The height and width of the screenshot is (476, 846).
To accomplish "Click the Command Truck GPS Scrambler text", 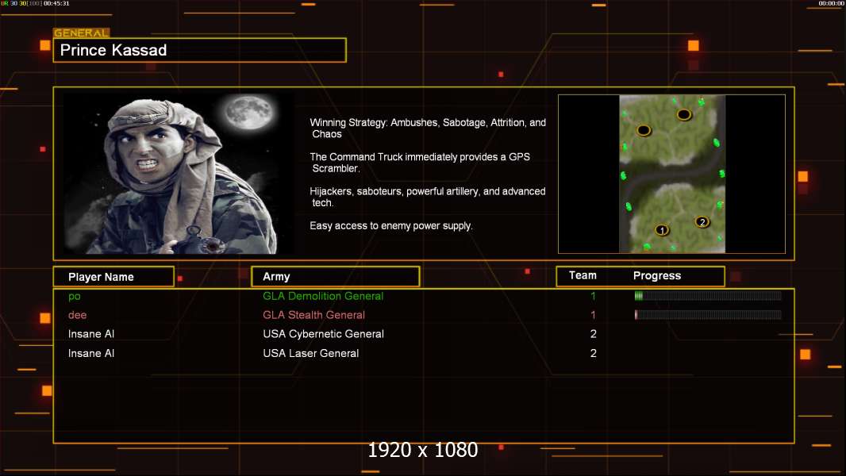I will [420, 163].
